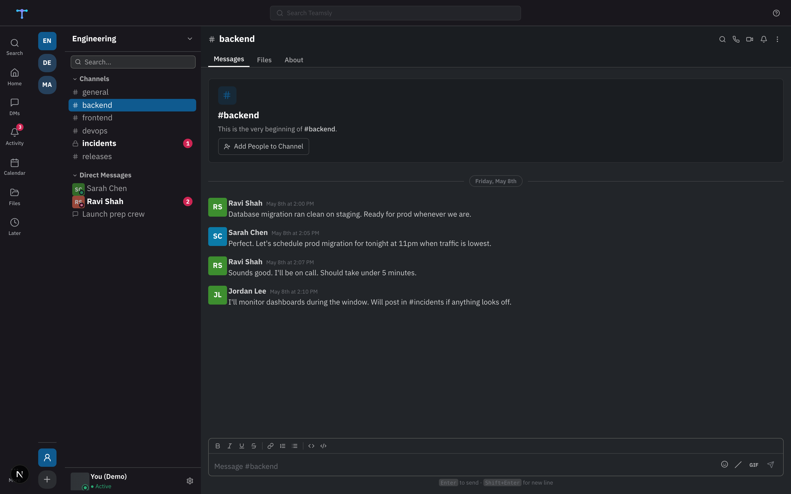Open the Later sidebar item

14,227
